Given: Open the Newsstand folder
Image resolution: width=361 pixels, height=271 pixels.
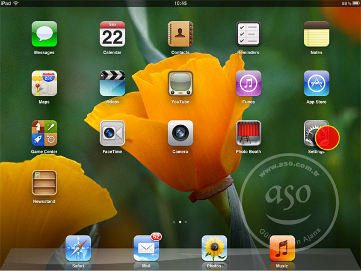Looking at the screenshot, I should [44, 182].
